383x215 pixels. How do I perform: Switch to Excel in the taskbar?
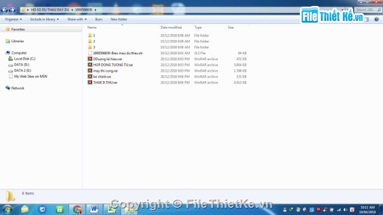111,210
